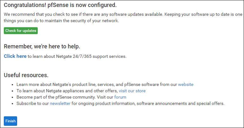This screenshot has height=128, width=244.
Task: Click the 'Become part of the pfSense community' text
Action: pyautogui.click(x=56, y=97)
